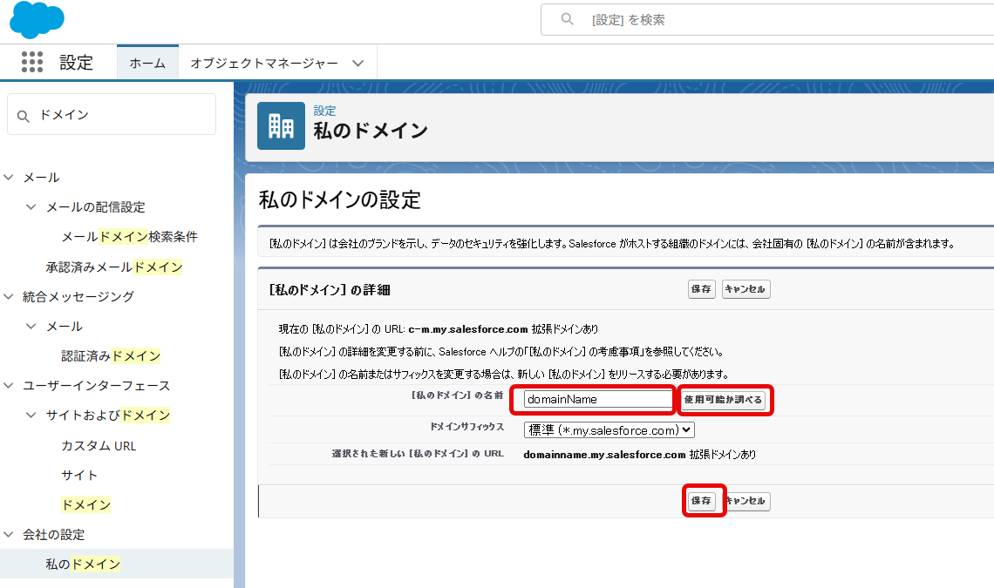Click the c-m.my.salesforce.com current URL text

pos(468,329)
